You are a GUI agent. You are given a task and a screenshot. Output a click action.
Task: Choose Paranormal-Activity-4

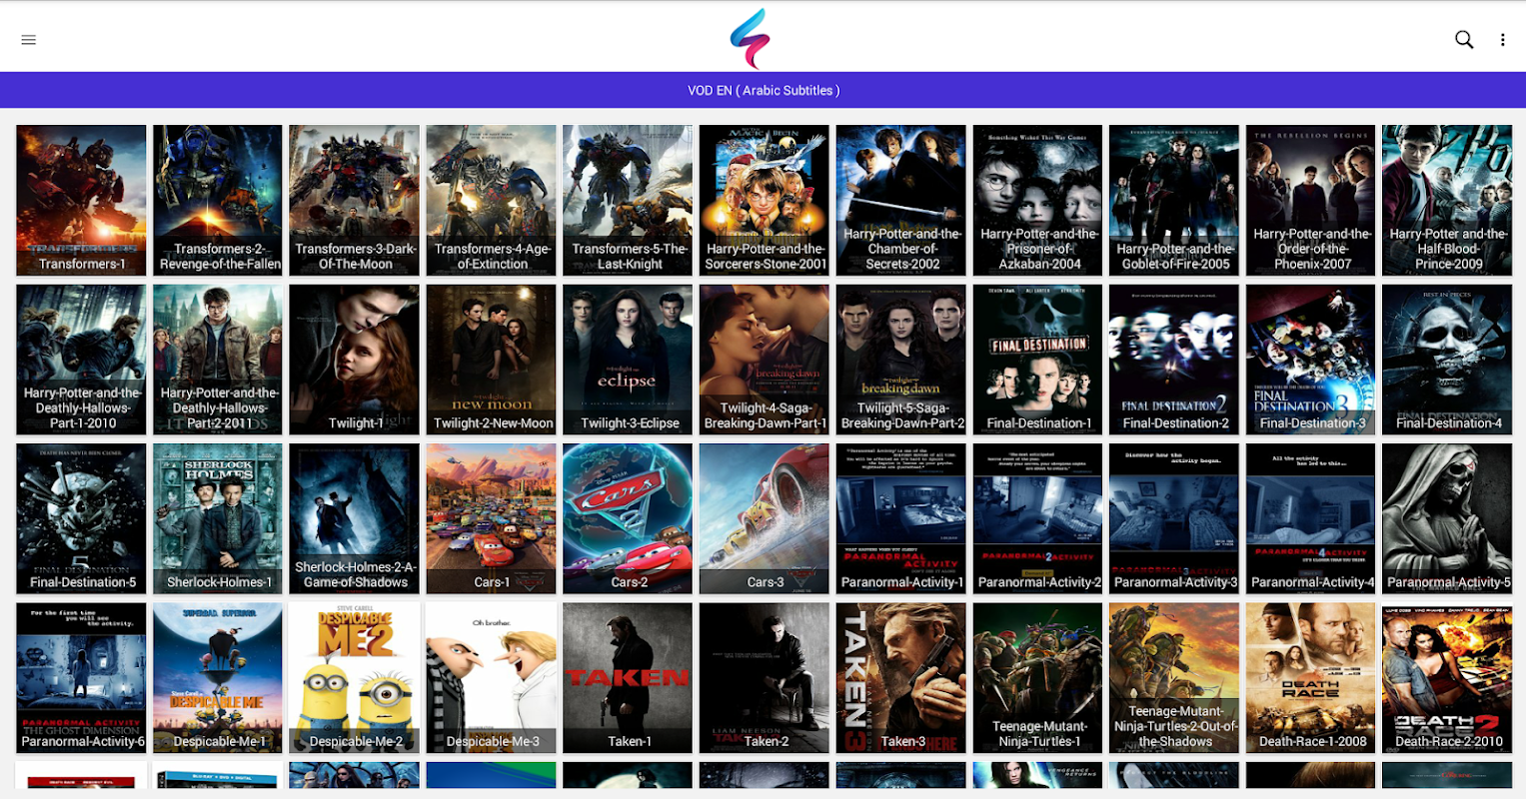click(1311, 518)
